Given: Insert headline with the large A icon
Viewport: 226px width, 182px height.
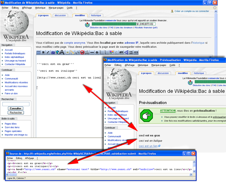Looking at the screenshot, I should (x=62, y=52).
